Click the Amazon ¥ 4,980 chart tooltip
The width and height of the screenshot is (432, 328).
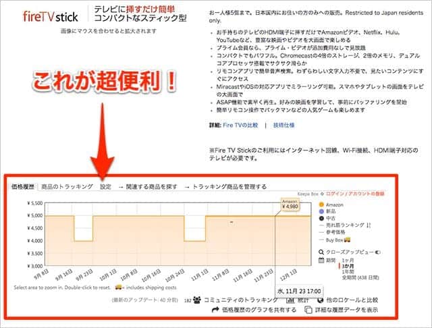290,204
